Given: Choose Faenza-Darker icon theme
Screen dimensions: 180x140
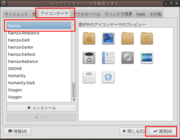Looking at the screenshot, I should [39, 47].
